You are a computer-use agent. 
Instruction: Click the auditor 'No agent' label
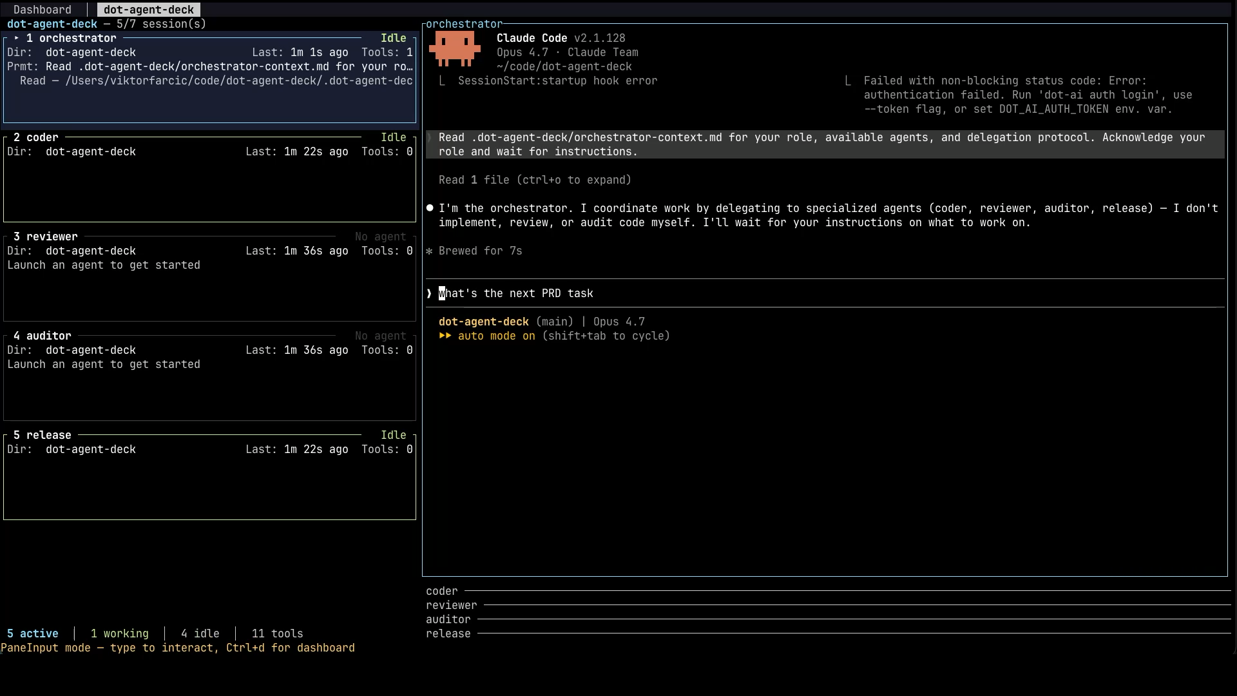(381, 336)
